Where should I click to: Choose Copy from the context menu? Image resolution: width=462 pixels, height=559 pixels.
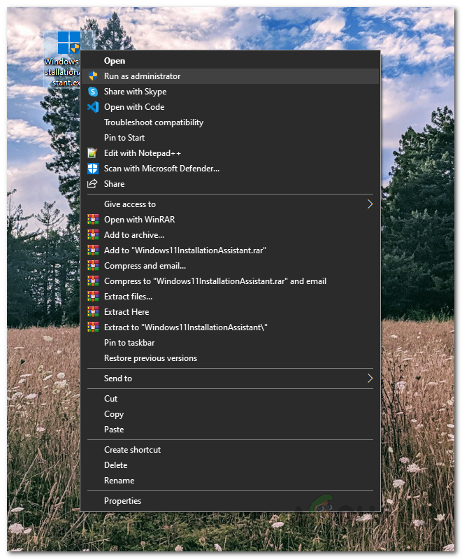click(x=230, y=414)
